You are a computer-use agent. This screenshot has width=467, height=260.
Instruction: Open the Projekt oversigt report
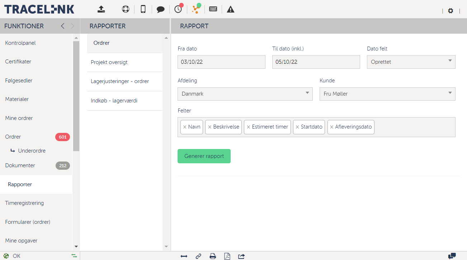(109, 62)
